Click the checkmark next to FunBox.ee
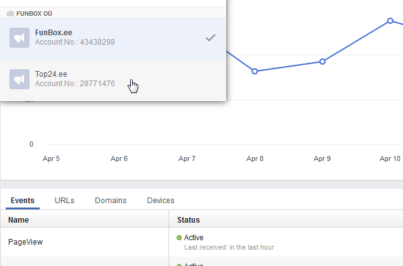 [211, 38]
